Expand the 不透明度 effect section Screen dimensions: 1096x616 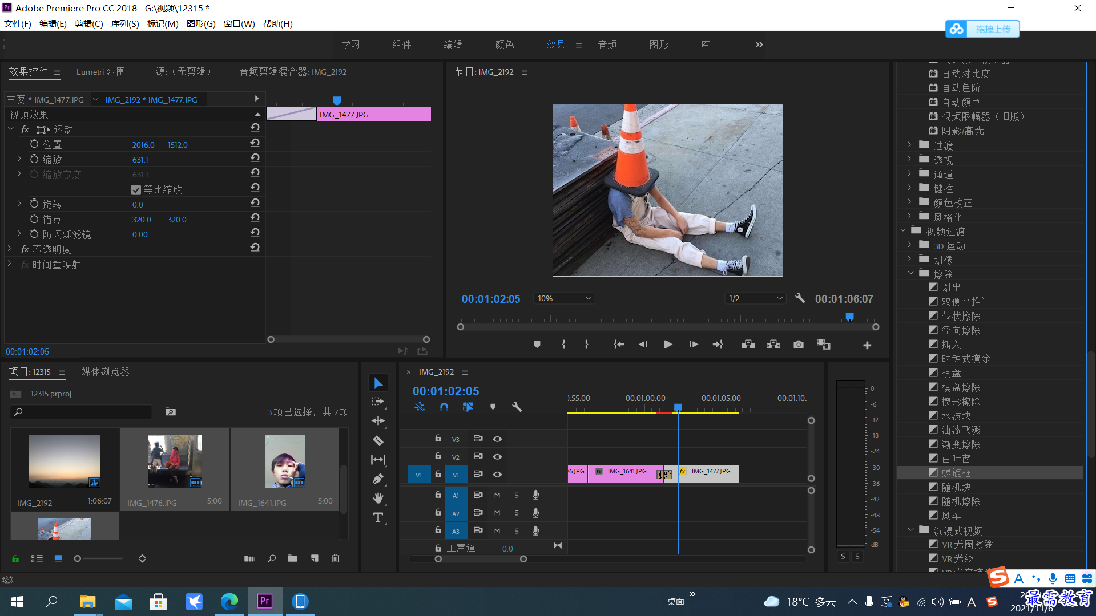point(9,249)
